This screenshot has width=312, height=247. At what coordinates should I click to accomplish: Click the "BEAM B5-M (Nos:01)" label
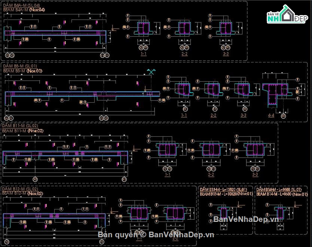point(23,71)
